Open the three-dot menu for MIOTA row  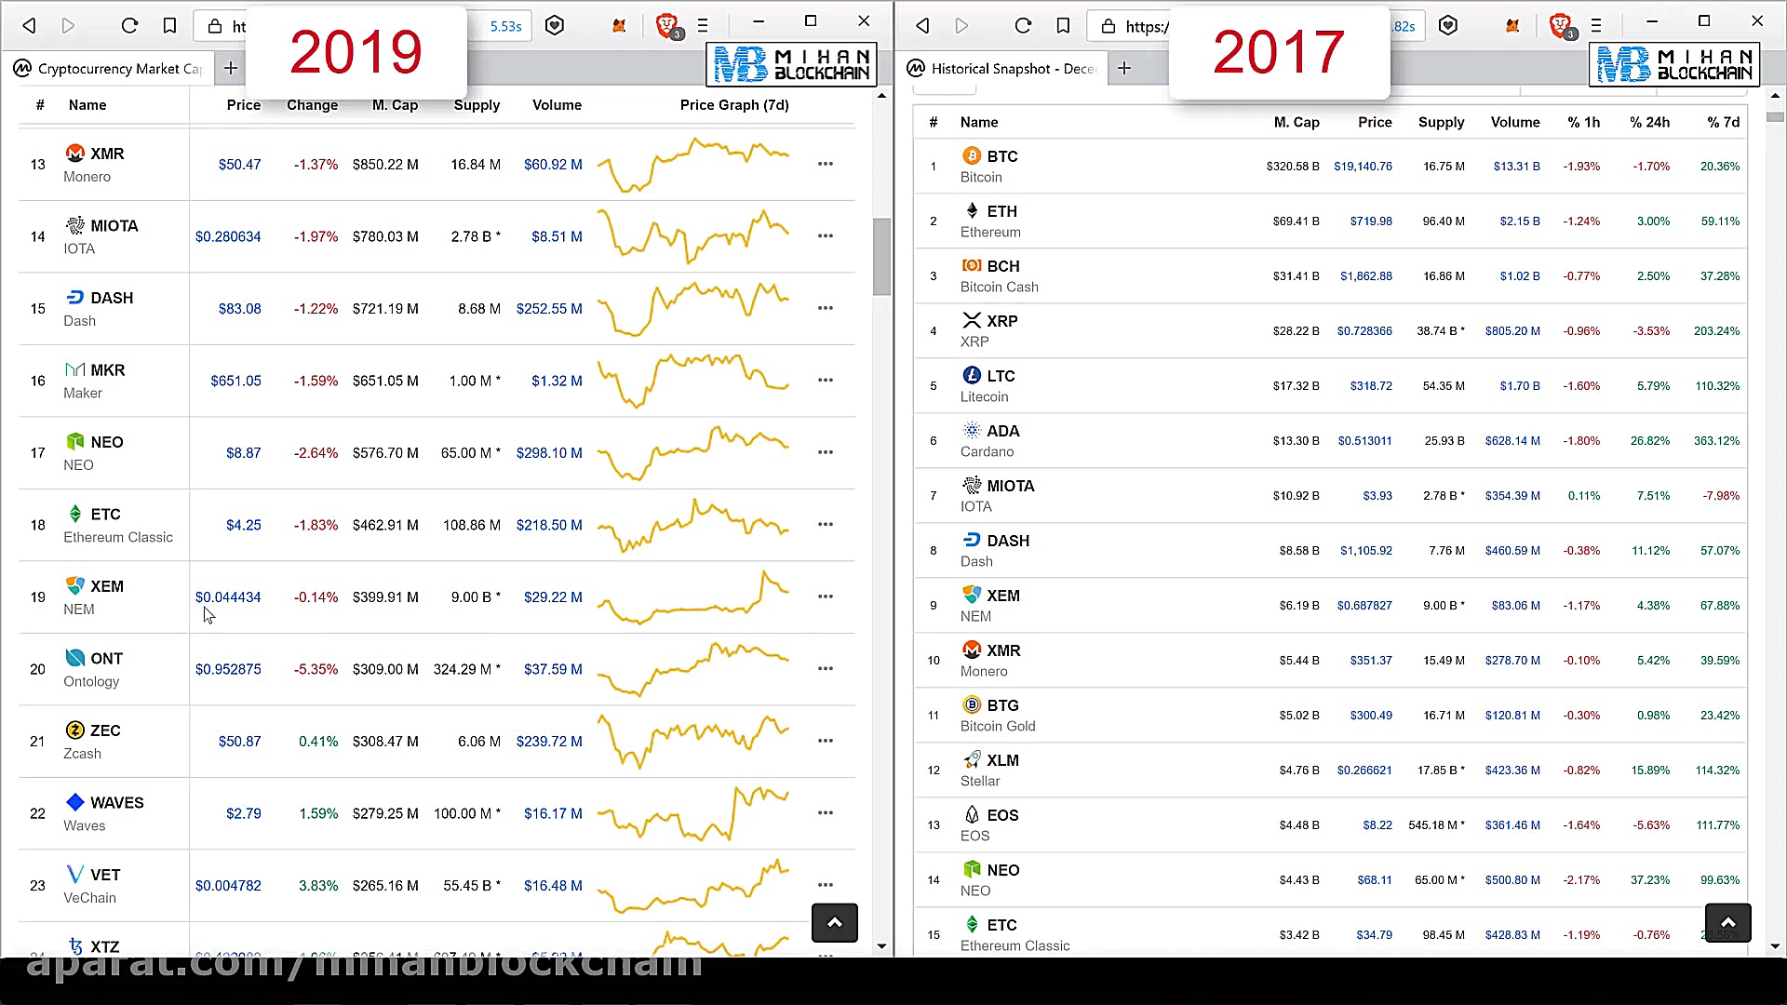click(x=826, y=235)
